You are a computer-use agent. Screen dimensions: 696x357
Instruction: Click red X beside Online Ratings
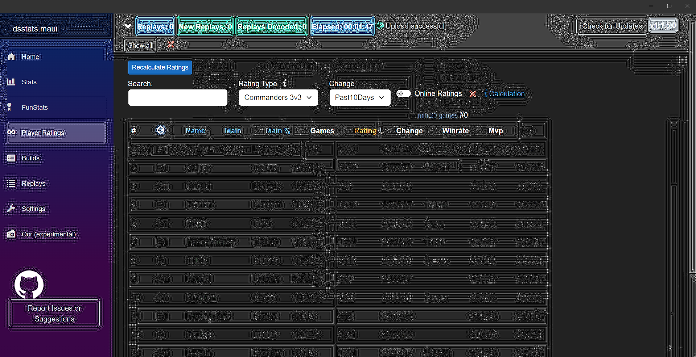click(473, 94)
